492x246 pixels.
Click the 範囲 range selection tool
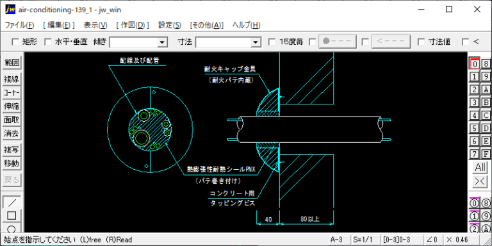coord(12,63)
